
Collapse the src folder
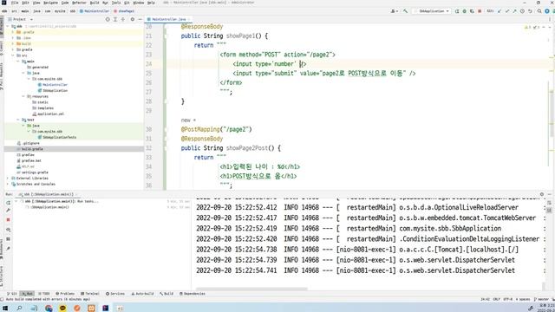coord(13,55)
